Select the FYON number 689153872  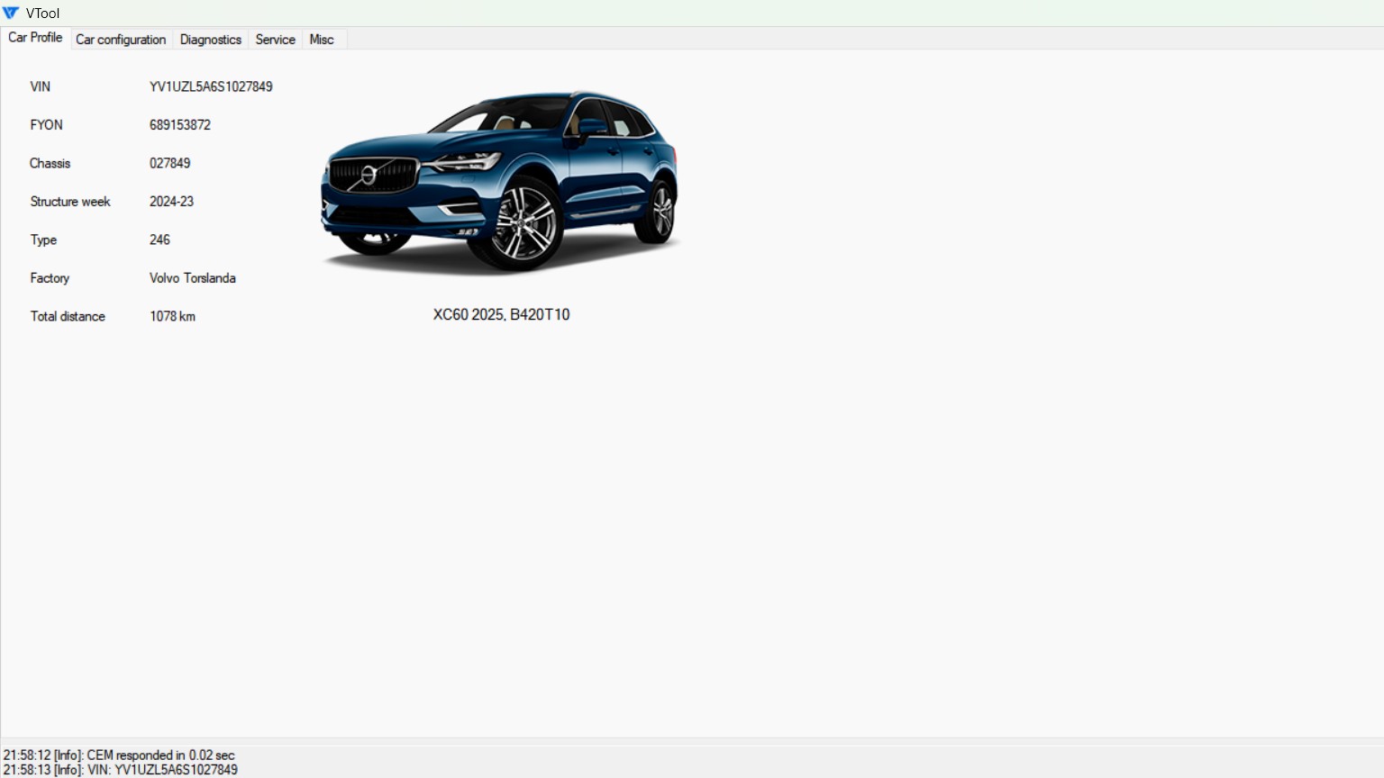[180, 125]
